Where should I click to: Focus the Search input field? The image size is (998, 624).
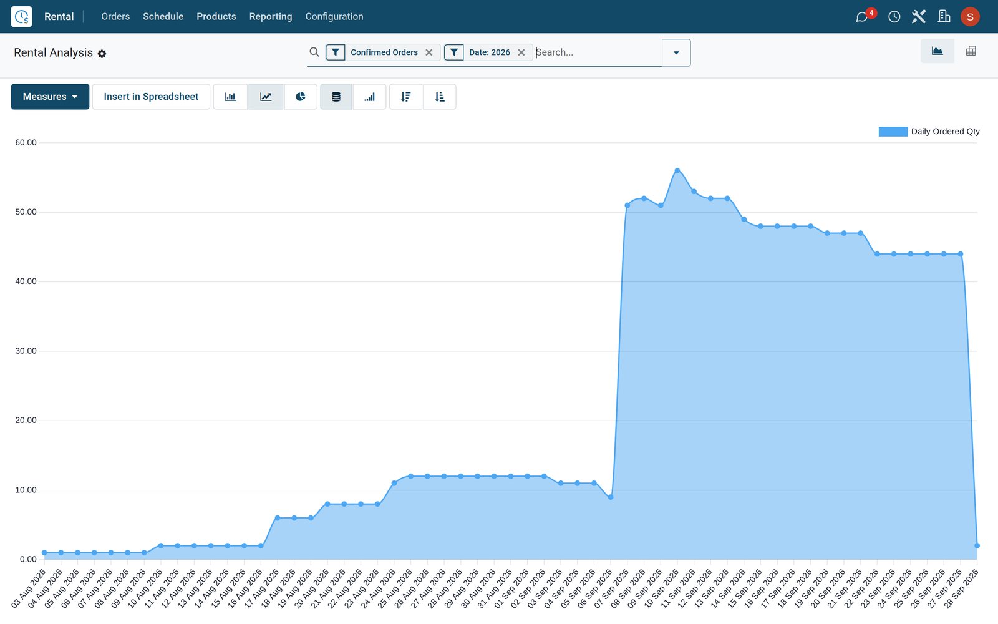pyautogui.click(x=598, y=52)
